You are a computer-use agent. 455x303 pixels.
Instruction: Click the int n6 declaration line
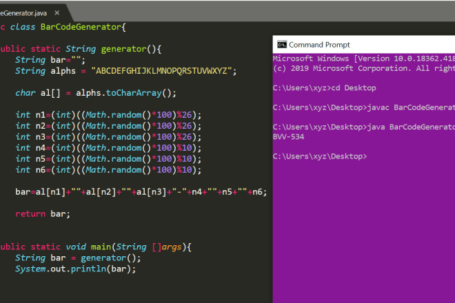[108, 170]
